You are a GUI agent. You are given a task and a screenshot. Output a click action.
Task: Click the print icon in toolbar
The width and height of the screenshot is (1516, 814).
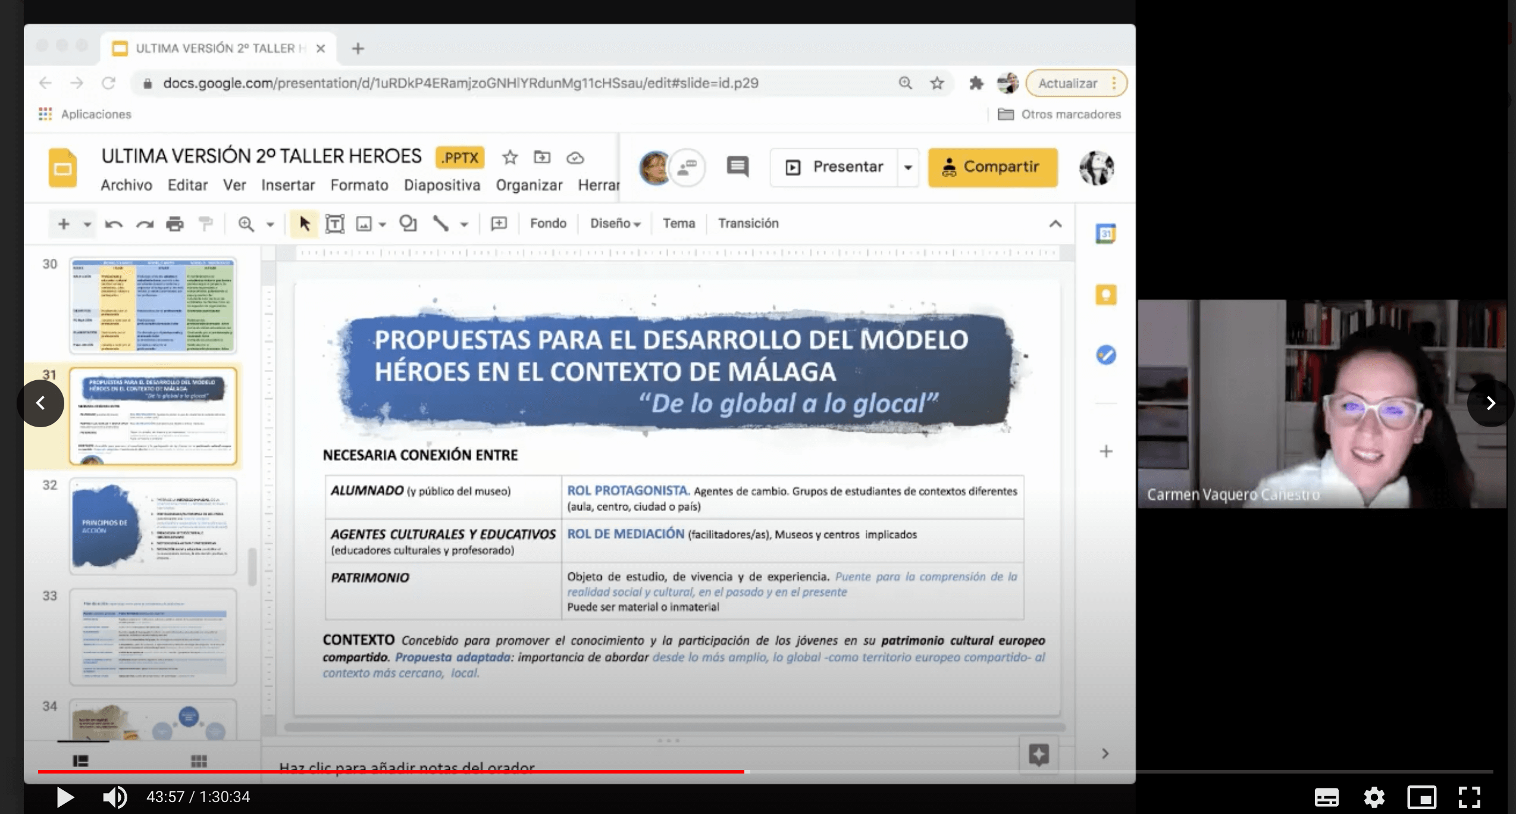(x=175, y=224)
